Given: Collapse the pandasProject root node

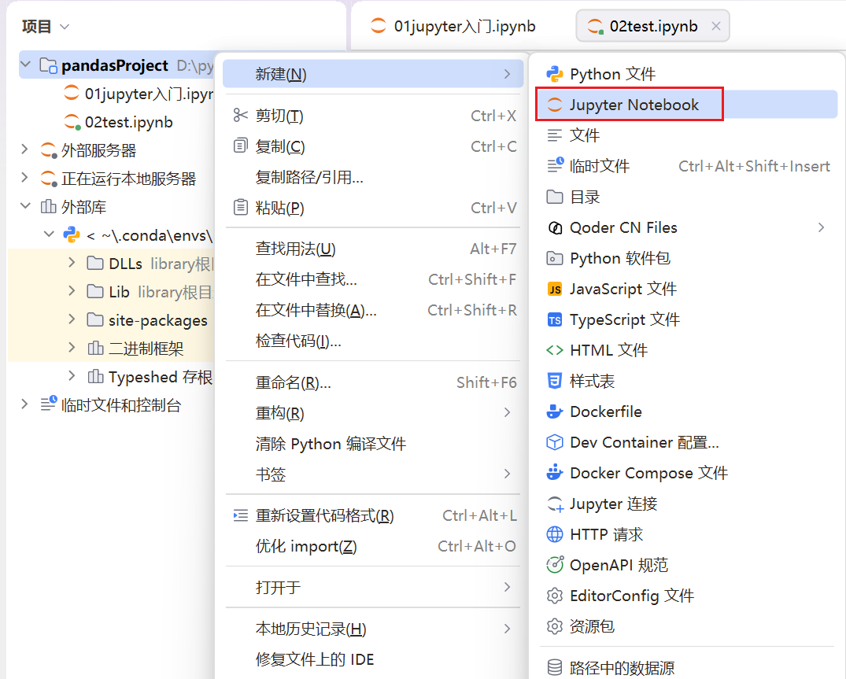Looking at the screenshot, I should coord(25,65).
